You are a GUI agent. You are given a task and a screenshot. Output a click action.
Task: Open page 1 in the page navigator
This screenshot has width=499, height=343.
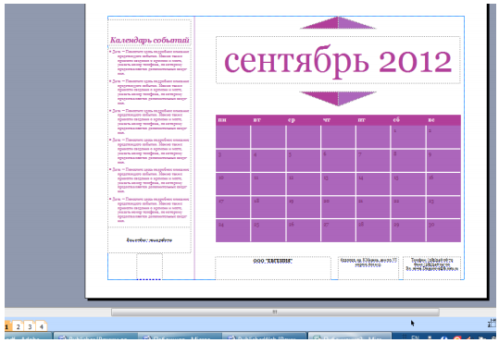6,326
